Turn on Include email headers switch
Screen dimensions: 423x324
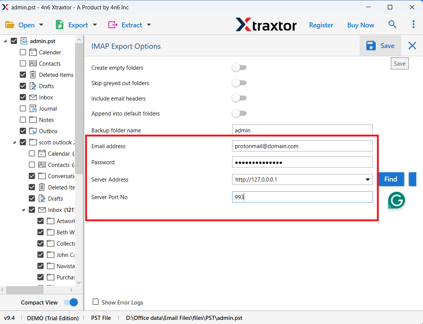[x=239, y=98]
